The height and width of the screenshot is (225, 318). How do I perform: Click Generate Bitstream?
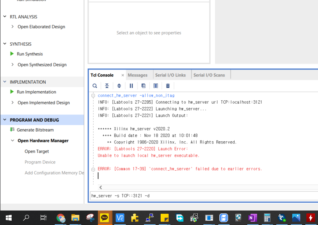35,130
